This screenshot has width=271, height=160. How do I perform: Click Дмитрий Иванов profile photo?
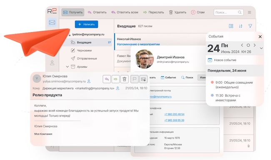point(144,59)
